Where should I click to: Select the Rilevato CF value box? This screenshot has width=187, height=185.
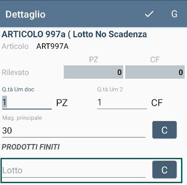tap(155, 72)
